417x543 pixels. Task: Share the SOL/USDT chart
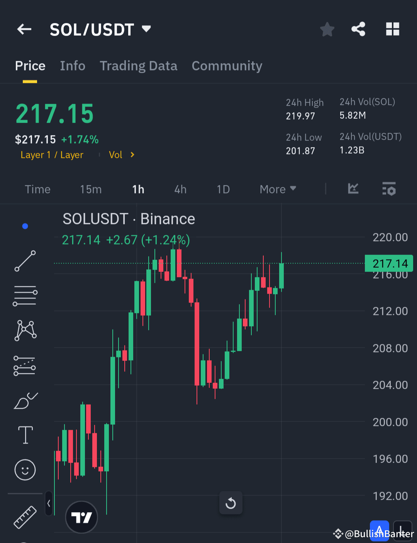(x=358, y=29)
